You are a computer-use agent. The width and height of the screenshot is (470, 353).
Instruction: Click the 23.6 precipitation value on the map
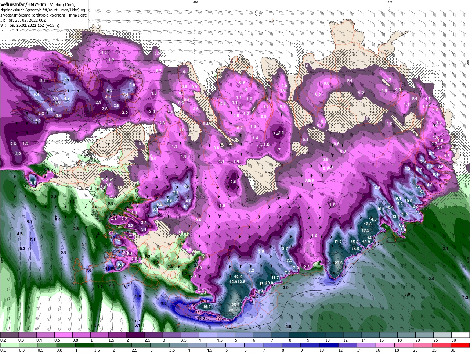[339, 263]
